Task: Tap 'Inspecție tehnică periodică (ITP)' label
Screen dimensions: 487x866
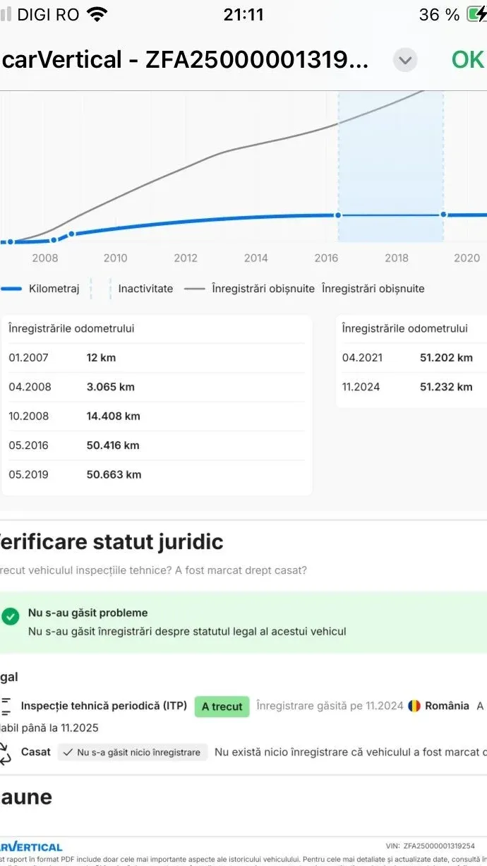Action: 104,706
